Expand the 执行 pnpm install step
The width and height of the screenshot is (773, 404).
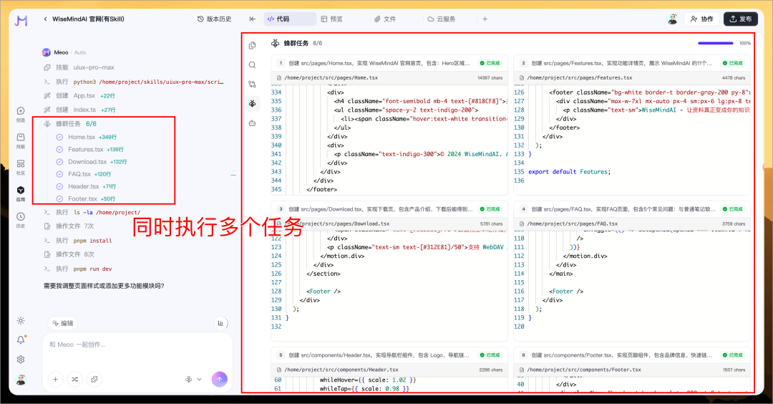click(x=78, y=240)
